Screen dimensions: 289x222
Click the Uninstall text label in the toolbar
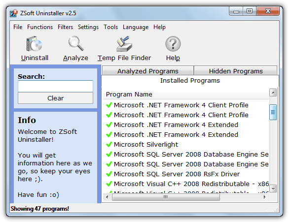(x=35, y=58)
